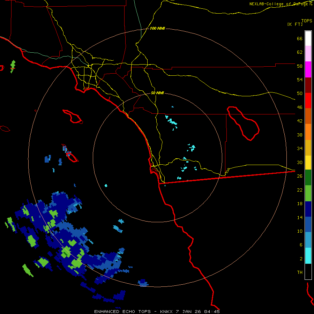The height and width of the screenshot is (314, 314).
Task: Select the yellow legend swatch
Action: (308, 163)
